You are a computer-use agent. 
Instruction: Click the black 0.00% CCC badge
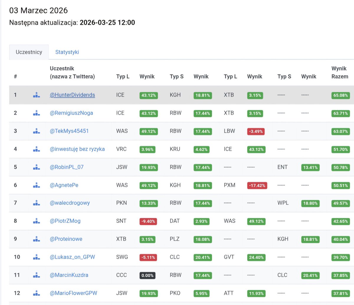click(147, 275)
